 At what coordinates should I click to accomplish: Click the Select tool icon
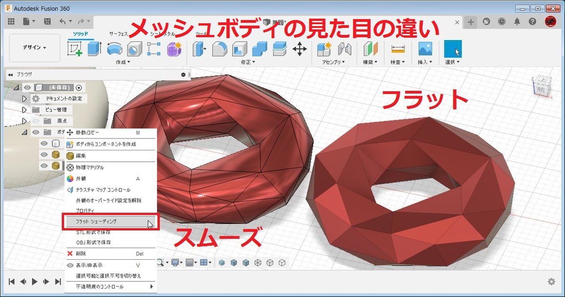(x=453, y=49)
